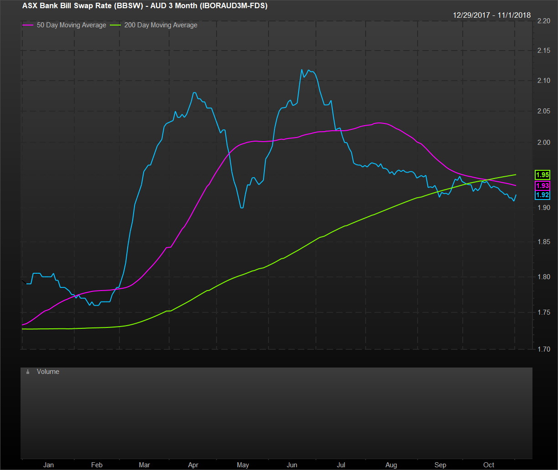Click the date range 12/29/2017 - 11/1/2018
Image resolution: width=558 pixels, height=470 pixels.
pos(491,15)
